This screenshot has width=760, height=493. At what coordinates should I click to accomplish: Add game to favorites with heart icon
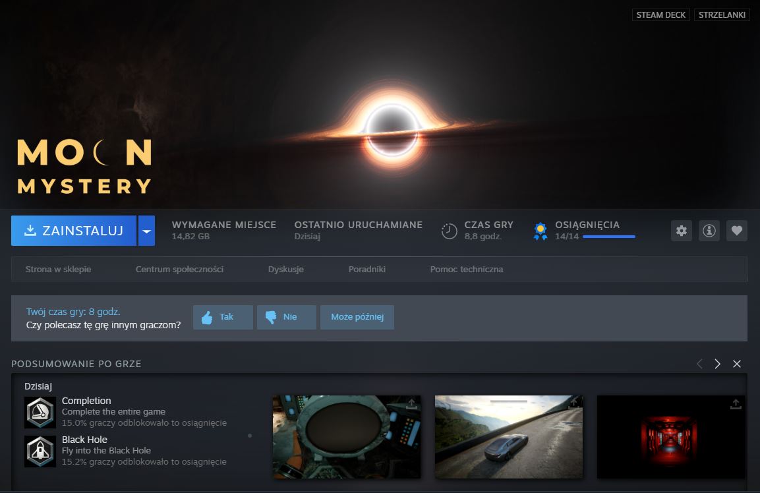coord(736,231)
